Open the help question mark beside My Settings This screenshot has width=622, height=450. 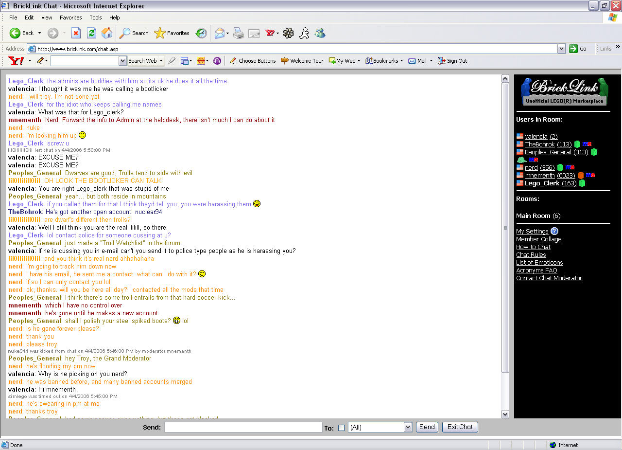coord(554,231)
